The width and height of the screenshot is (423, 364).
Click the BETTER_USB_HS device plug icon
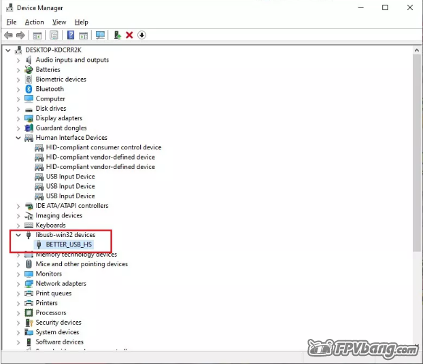pyautogui.click(x=39, y=244)
